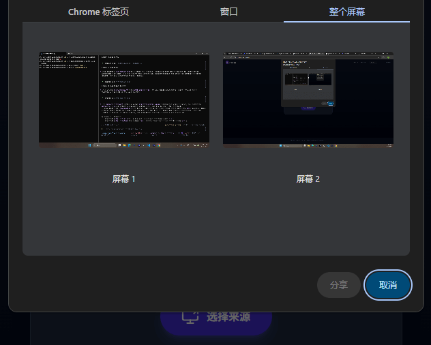Switch to the Chrome 标签页 tab
The height and width of the screenshot is (345, 431).
tap(98, 12)
